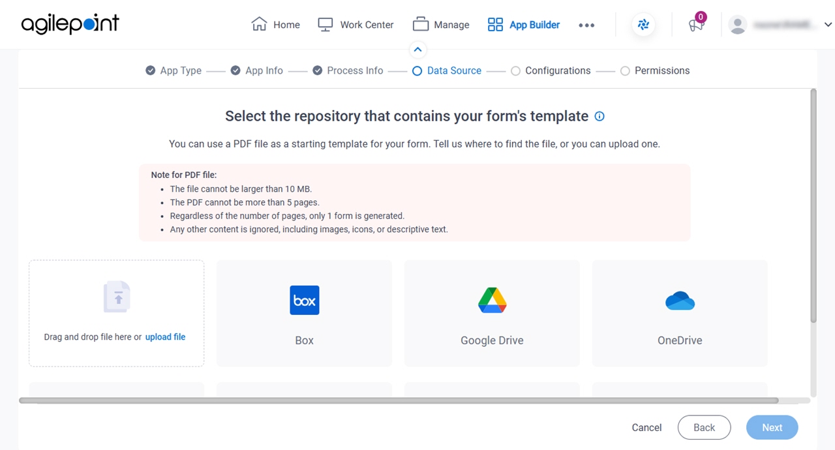Collapse the top navigation with chevron
This screenshot has height=450, width=835.
click(417, 50)
